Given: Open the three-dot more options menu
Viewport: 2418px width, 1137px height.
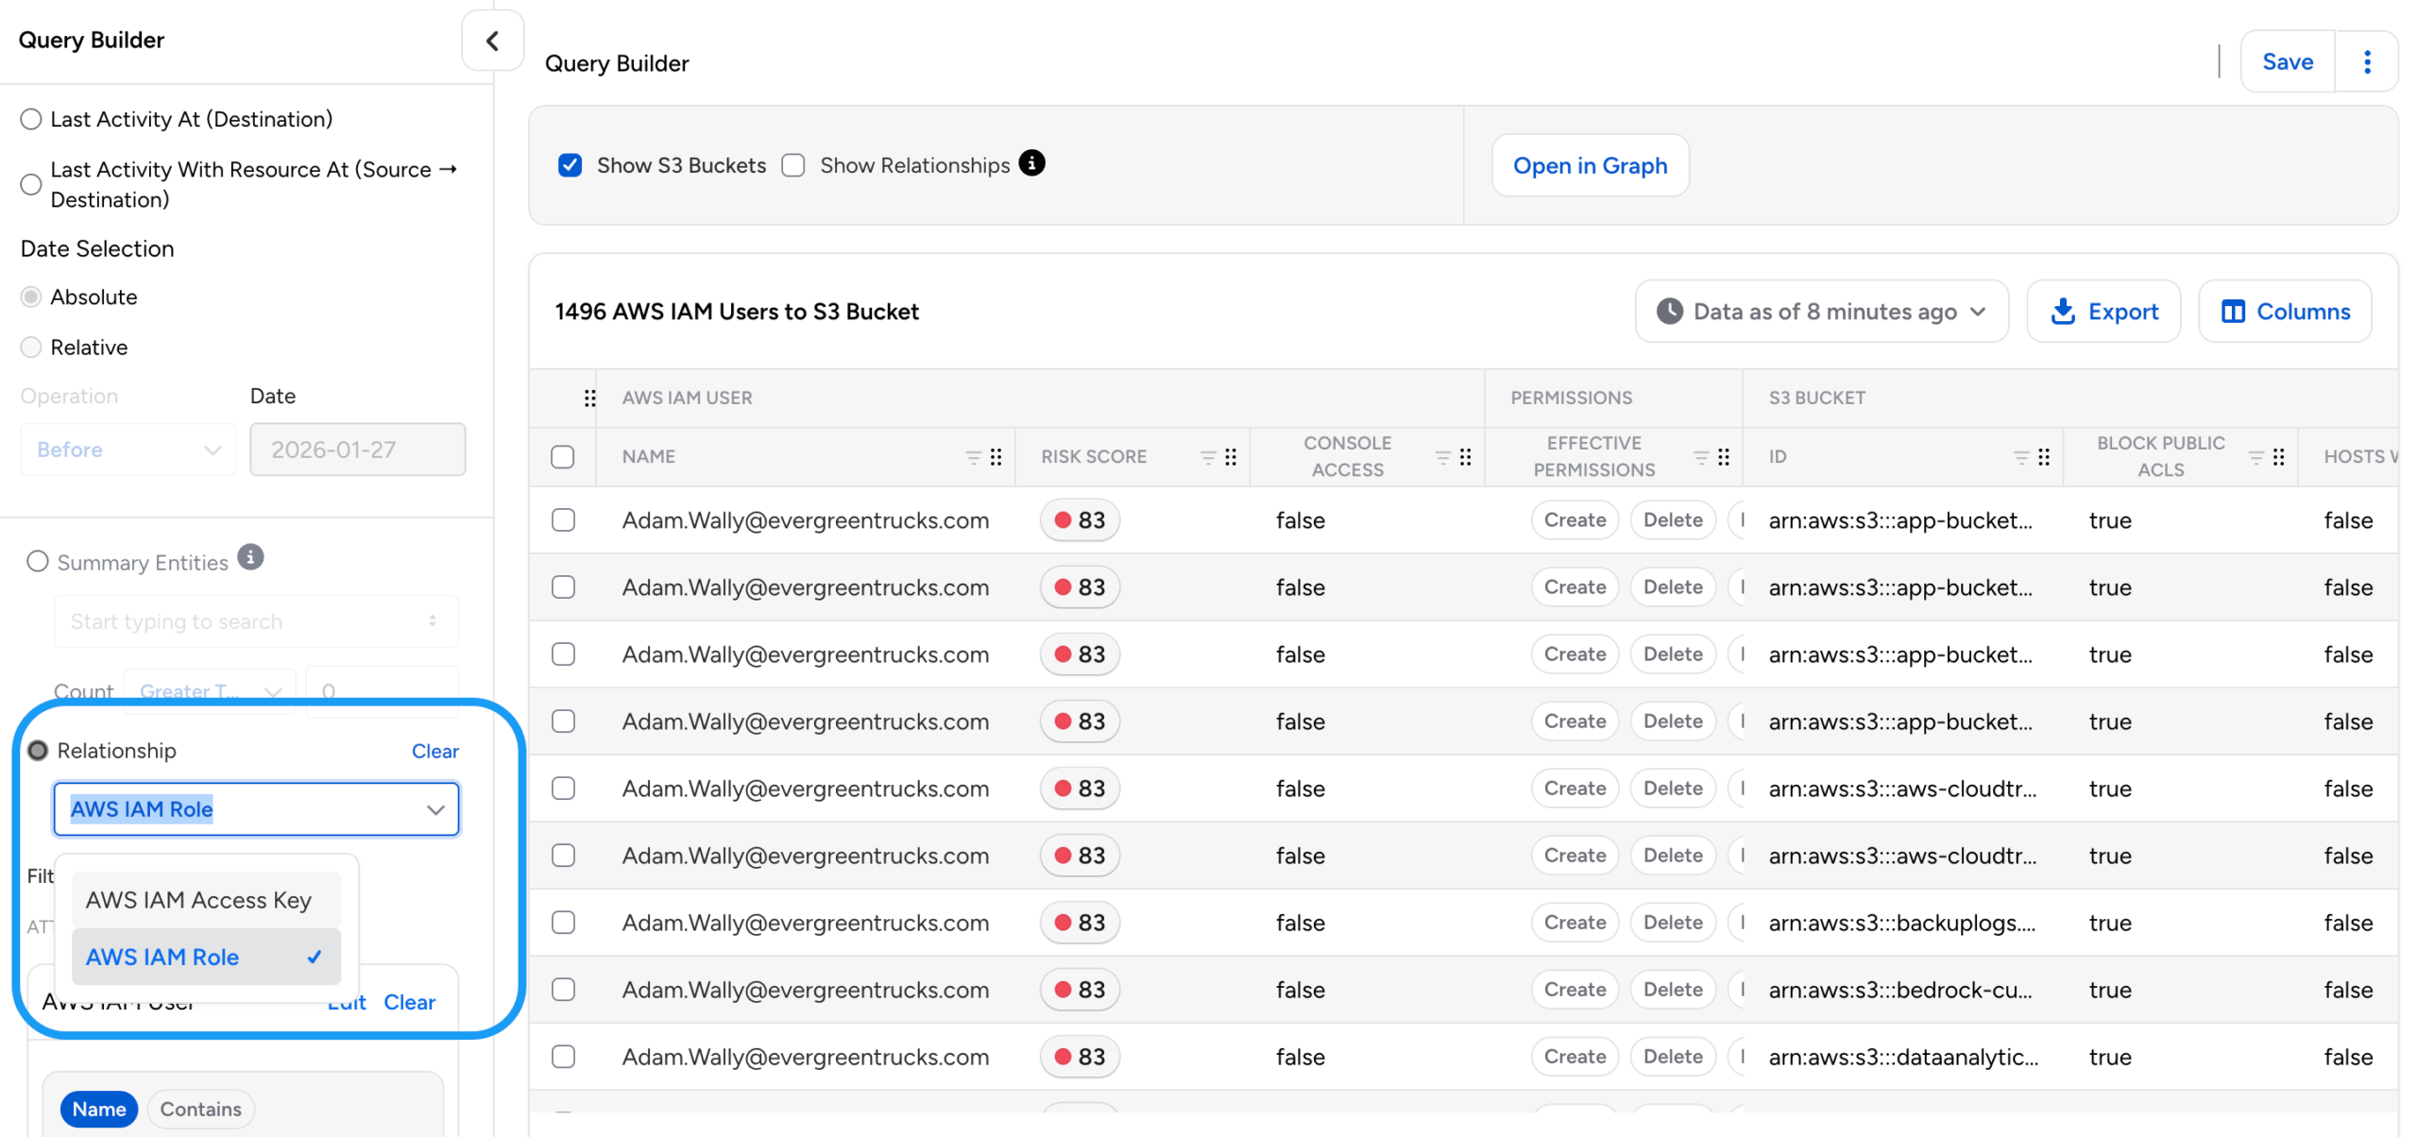Looking at the screenshot, I should click(x=2366, y=62).
